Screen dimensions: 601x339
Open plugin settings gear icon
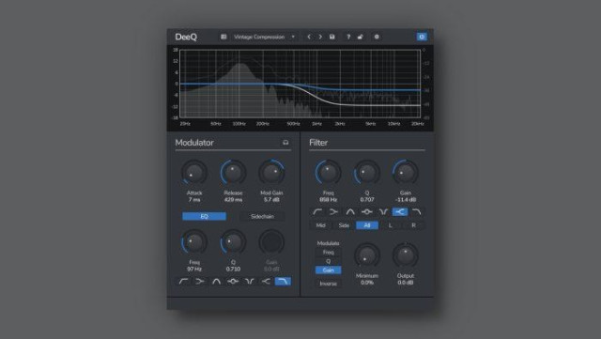pos(377,37)
